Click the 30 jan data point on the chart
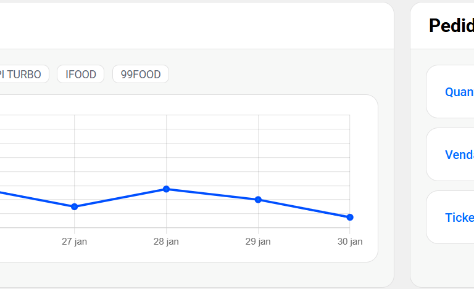Viewport: 474px width, 289px height. coord(350,217)
